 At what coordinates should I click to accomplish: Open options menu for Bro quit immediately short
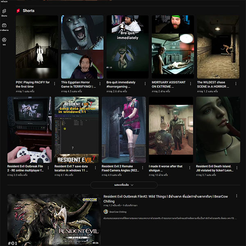(x=145, y=84)
